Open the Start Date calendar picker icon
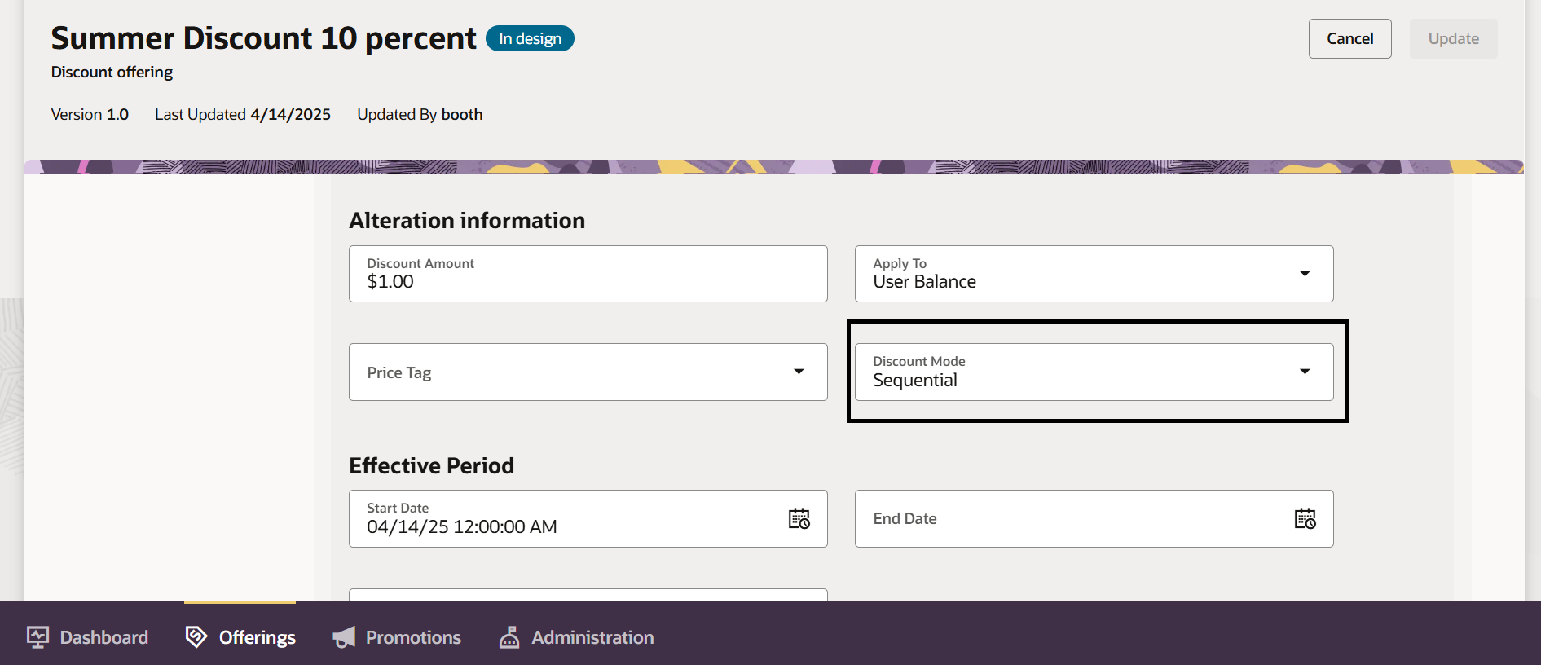Image resolution: width=1541 pixels, height=665 pixels. pos(799,519)
